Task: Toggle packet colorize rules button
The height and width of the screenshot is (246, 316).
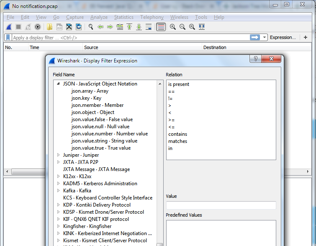Action: click(161, 27)
